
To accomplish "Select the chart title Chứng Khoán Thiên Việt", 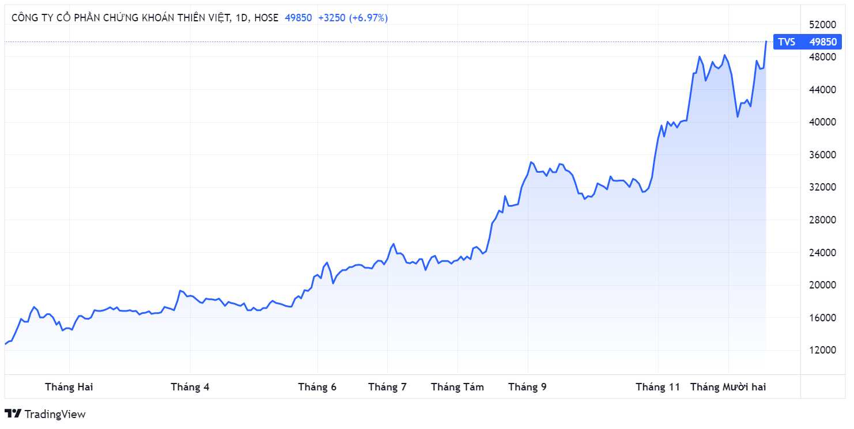I will 145,18.
